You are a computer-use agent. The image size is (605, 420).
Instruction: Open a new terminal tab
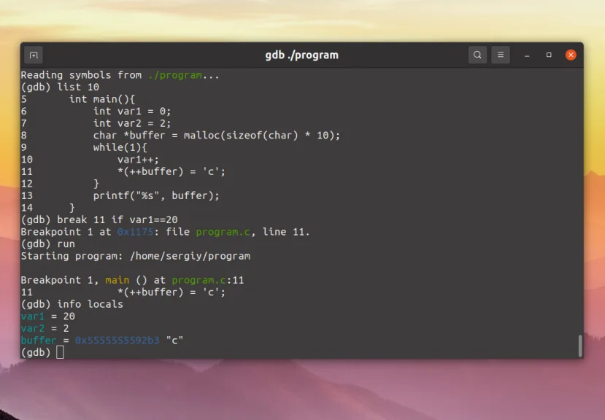[x=34, y=55]
